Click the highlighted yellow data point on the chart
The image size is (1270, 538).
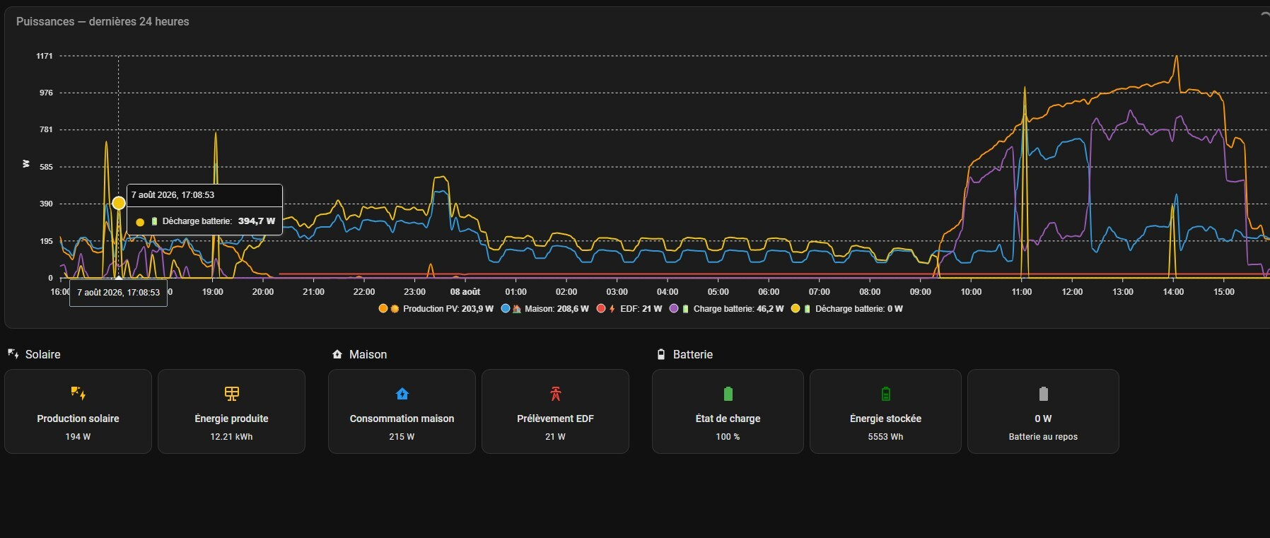(119, 203)
